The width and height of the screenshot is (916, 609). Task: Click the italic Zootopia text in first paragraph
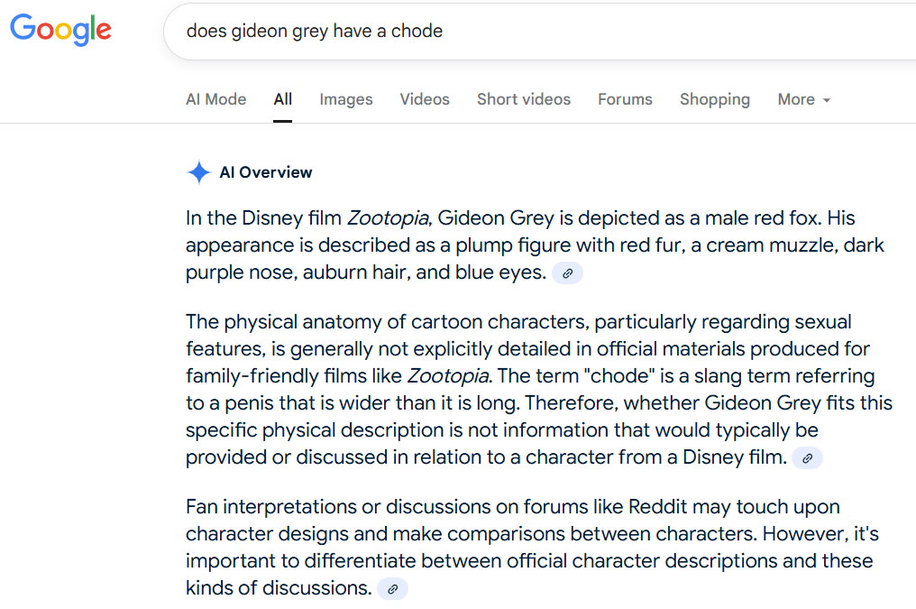(389, 218)
